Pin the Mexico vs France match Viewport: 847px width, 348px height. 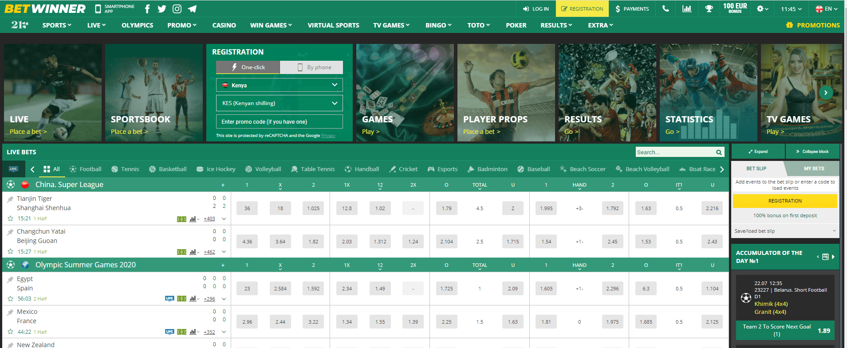coord(10,312)
